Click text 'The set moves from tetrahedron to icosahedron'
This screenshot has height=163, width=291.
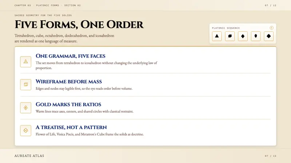[96, 66]
